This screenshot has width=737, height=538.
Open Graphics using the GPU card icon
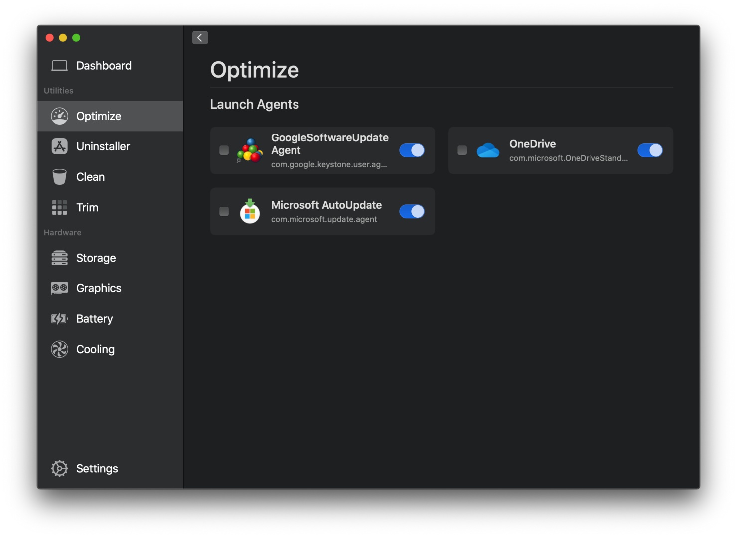point(60,288)
